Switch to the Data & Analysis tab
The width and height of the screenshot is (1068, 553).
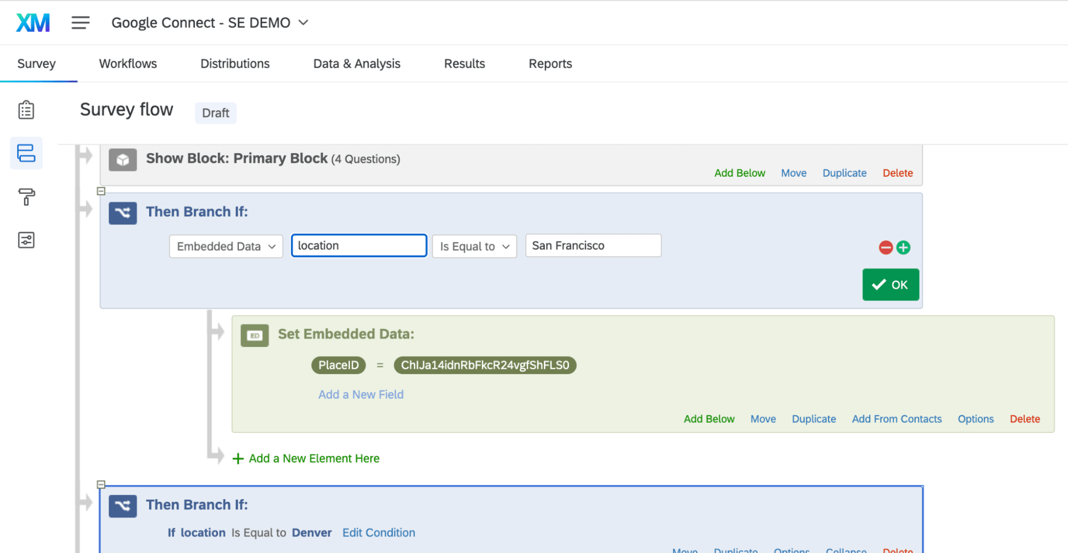[x=357, y=64]
